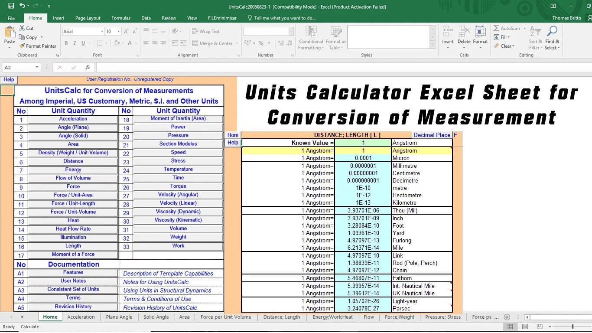The width and height of the screenshot is (592, 333).
Task: Decrease font size with the smaller A icon
Action: pos(134,31)
